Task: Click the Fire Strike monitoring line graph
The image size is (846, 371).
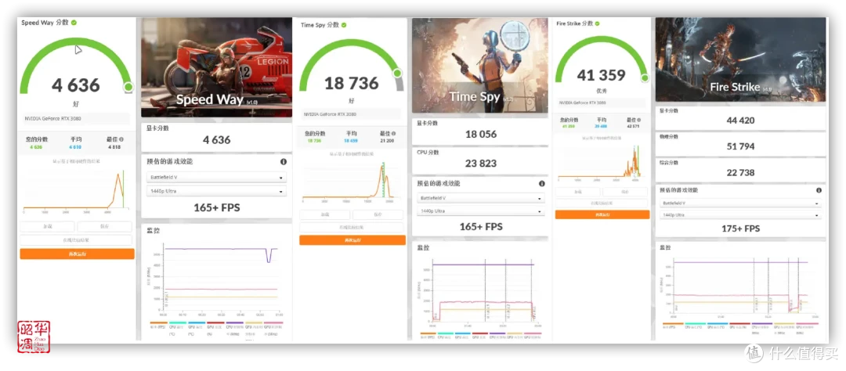Action: point(740,289)
